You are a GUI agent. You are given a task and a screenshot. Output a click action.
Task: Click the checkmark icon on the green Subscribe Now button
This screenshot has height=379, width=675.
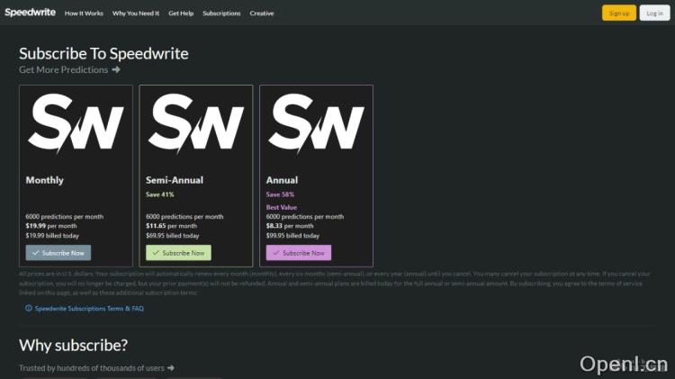click(x=156, y=253)
